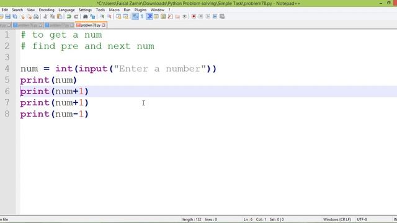Click the Close All toolbar icon
This screenshot has height=223, width=397.
[29, 17]
